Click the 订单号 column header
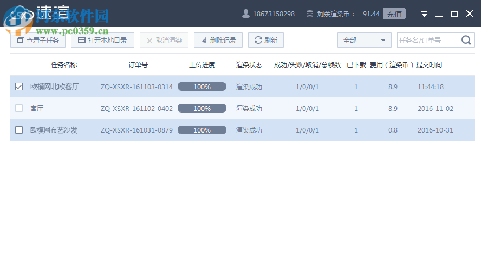 (138, 64)
